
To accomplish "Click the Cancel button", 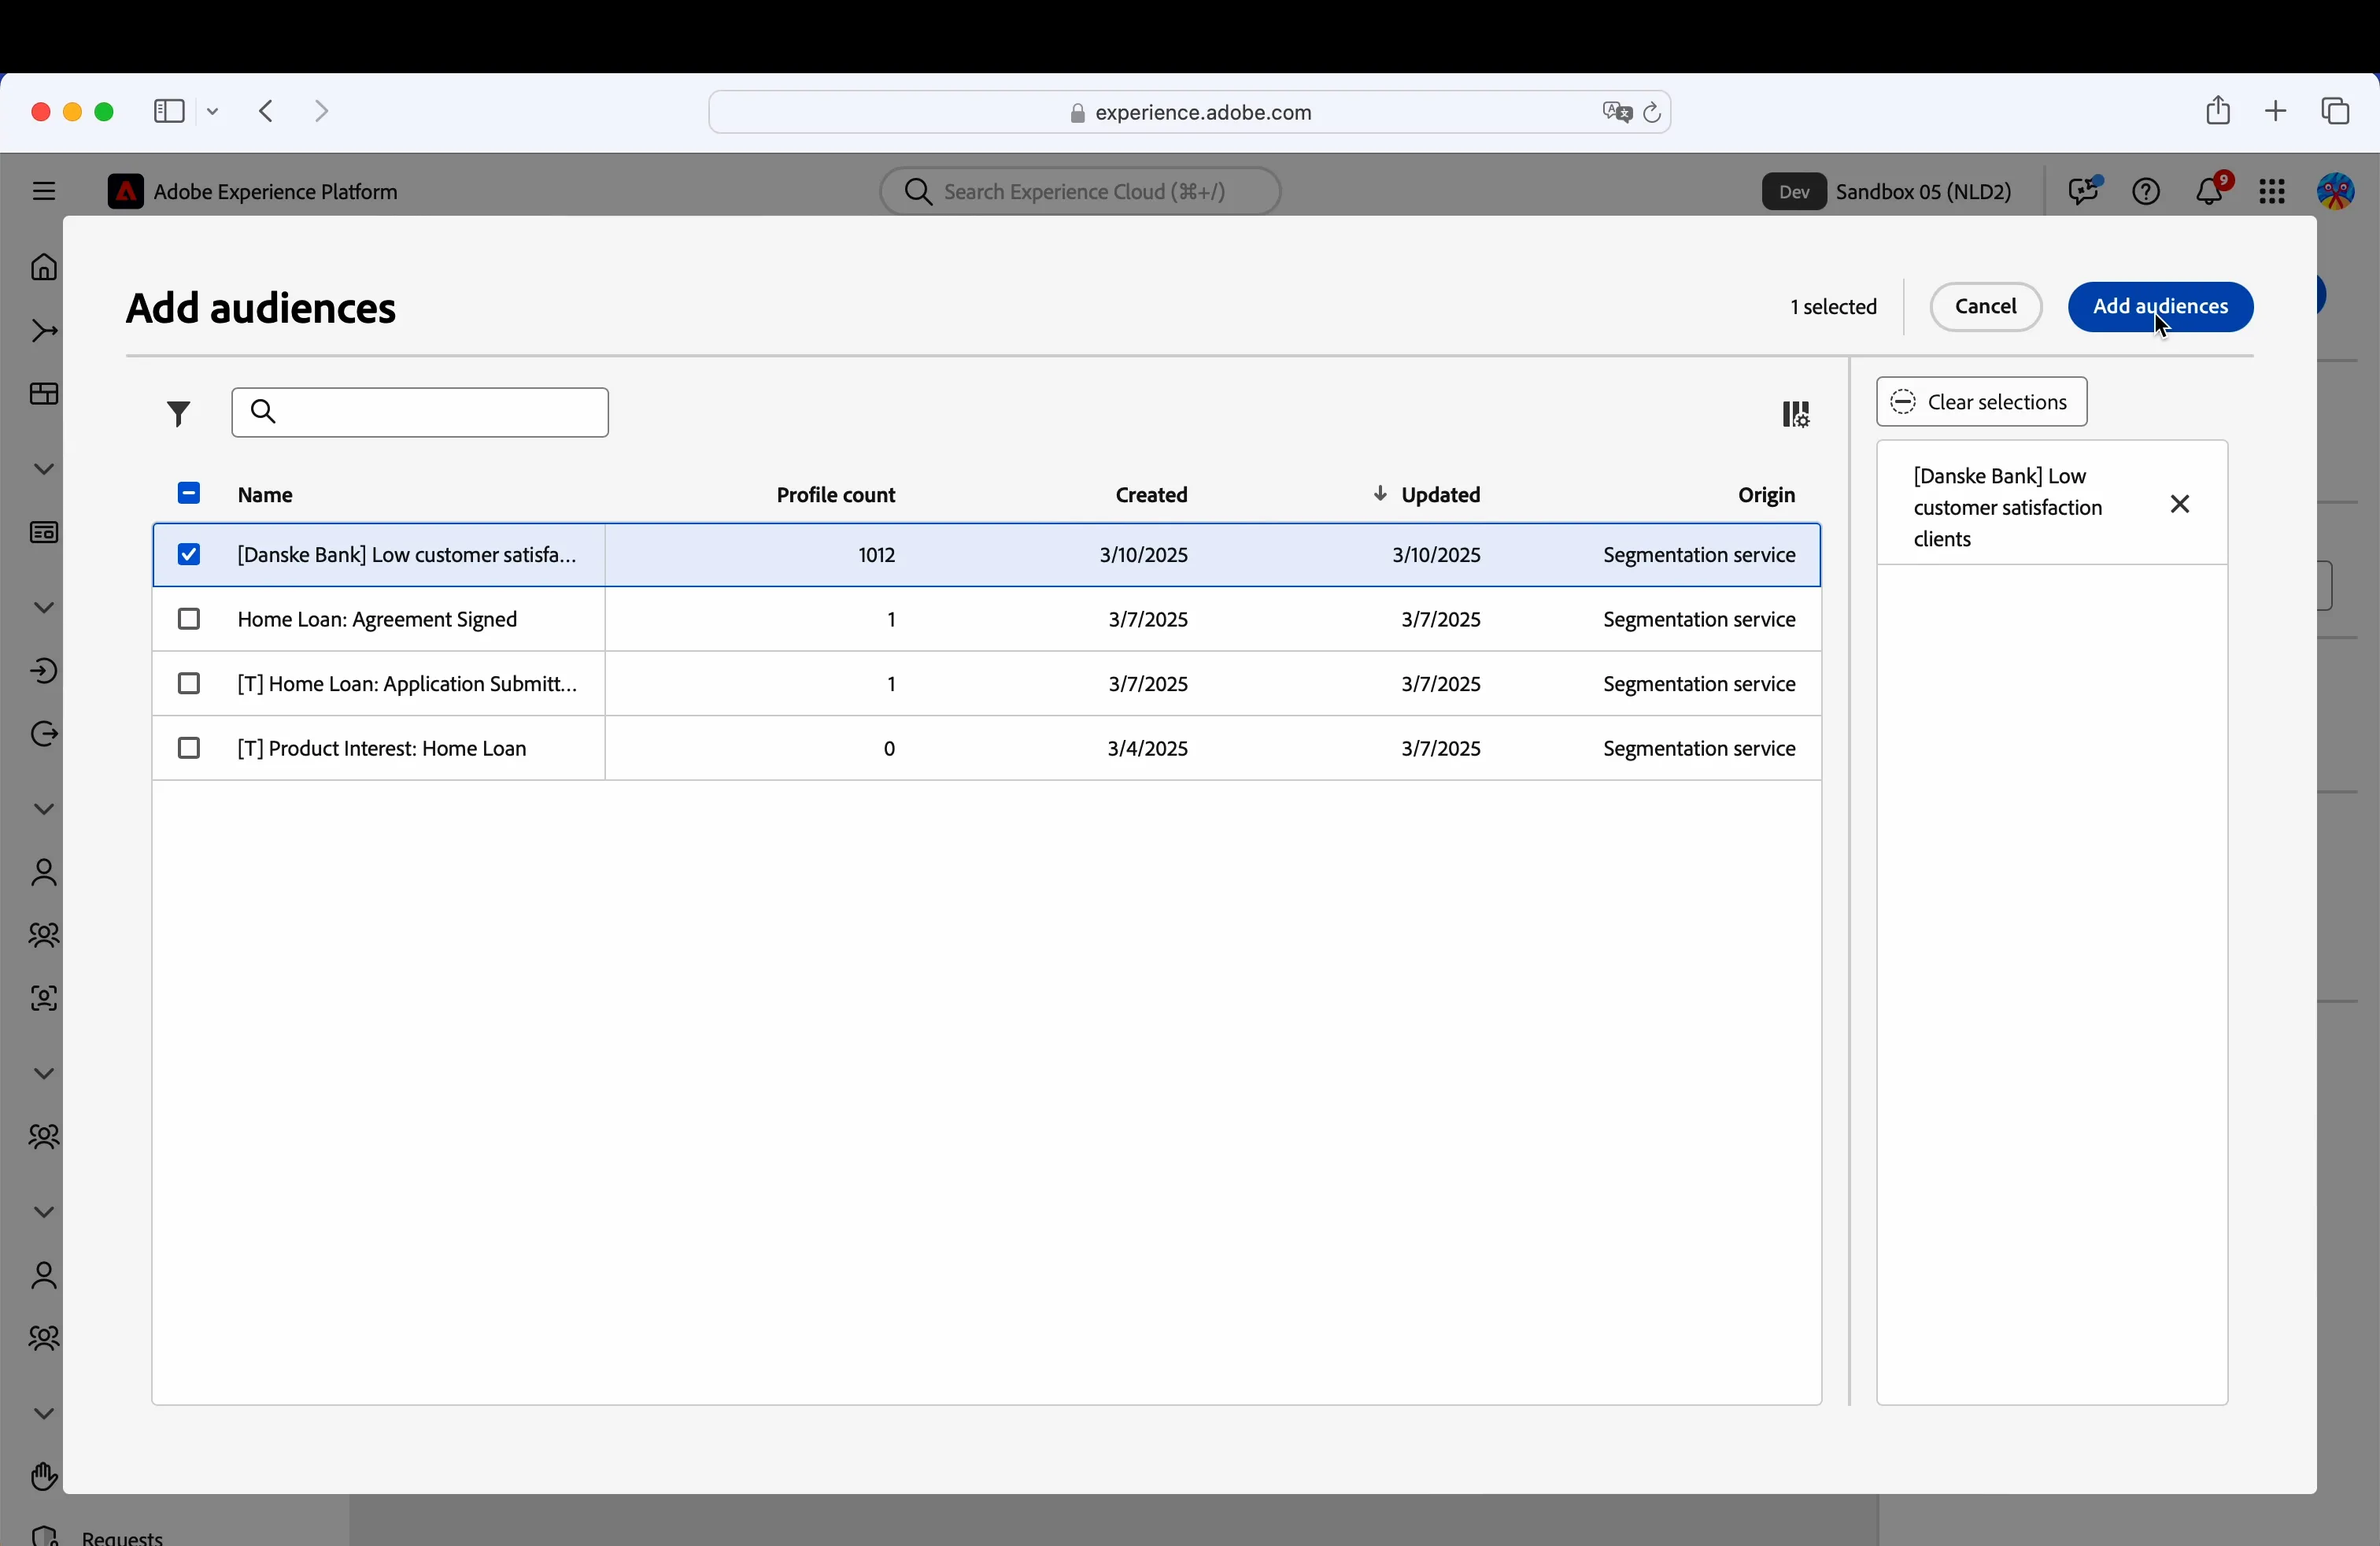I will tap(1985, 307).
